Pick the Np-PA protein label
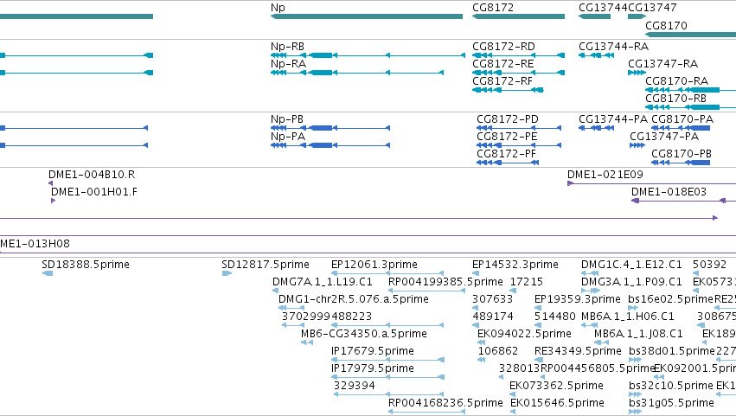 coord(288,137)
